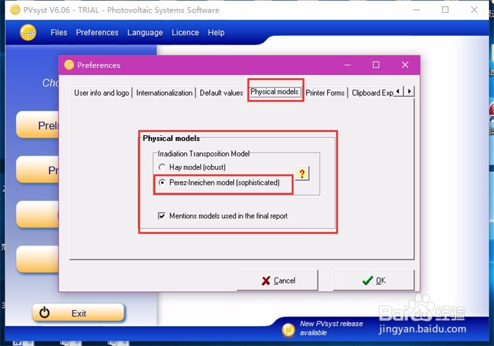Screen dimensions: 494x346
Task: Click the Project design button behind dialog
Action: (37, 170)
